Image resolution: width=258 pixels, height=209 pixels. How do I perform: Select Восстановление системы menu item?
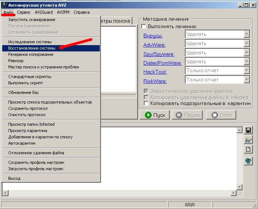(x=51, y=48)
